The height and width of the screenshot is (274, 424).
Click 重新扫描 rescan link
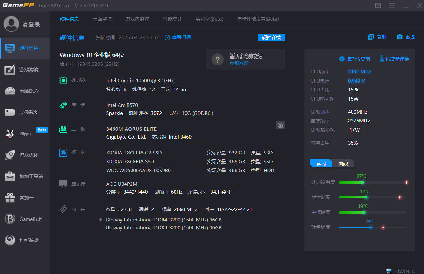click(x=178, y=37)
